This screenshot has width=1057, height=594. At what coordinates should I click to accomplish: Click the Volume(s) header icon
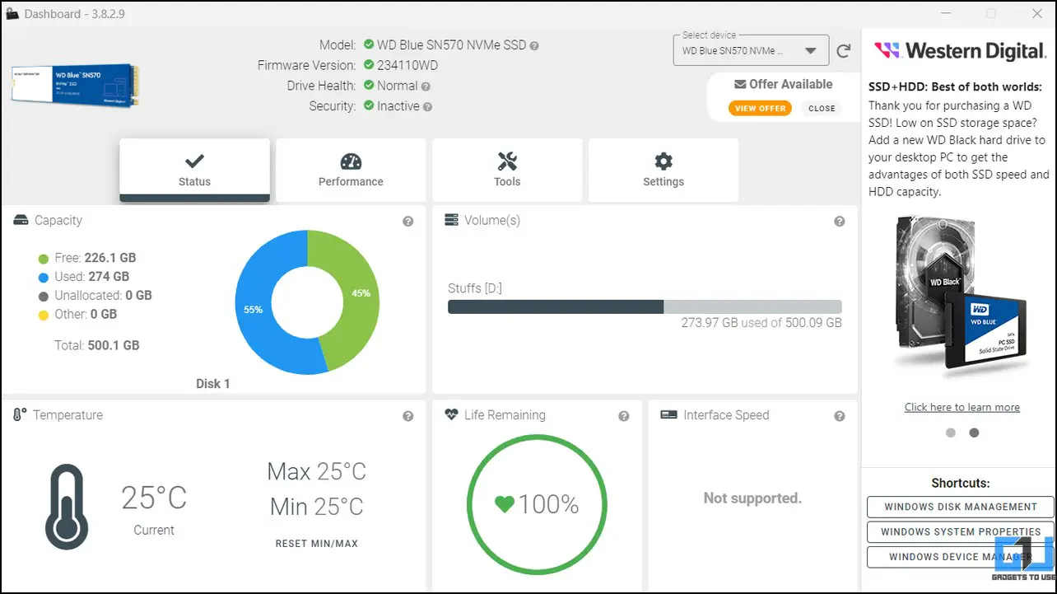point(451,221)
